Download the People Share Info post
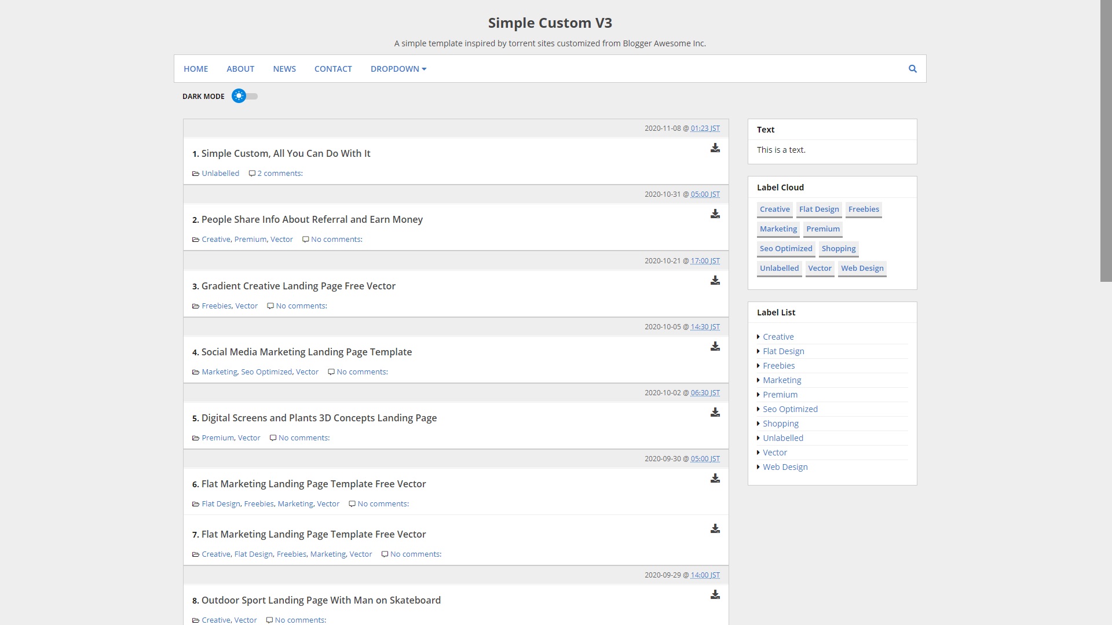The height and width of the screenshot is (625, 1112). point(715,214)
